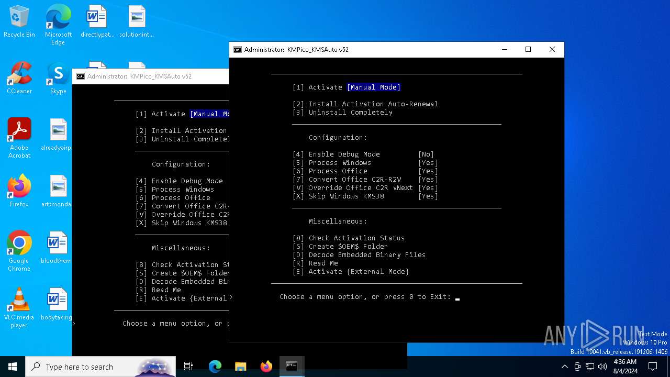Click the background KMPico_KMSAuto window title bar
This screenshot has width=670, height=377.
(151, 76)
